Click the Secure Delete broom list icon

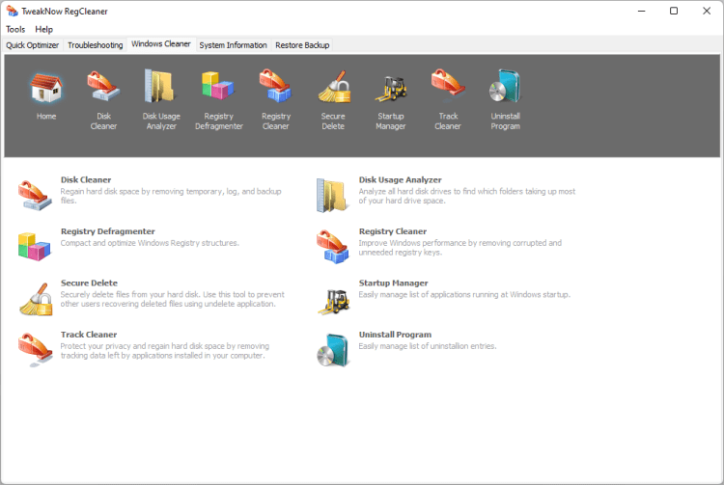click(x=36, y=299)
